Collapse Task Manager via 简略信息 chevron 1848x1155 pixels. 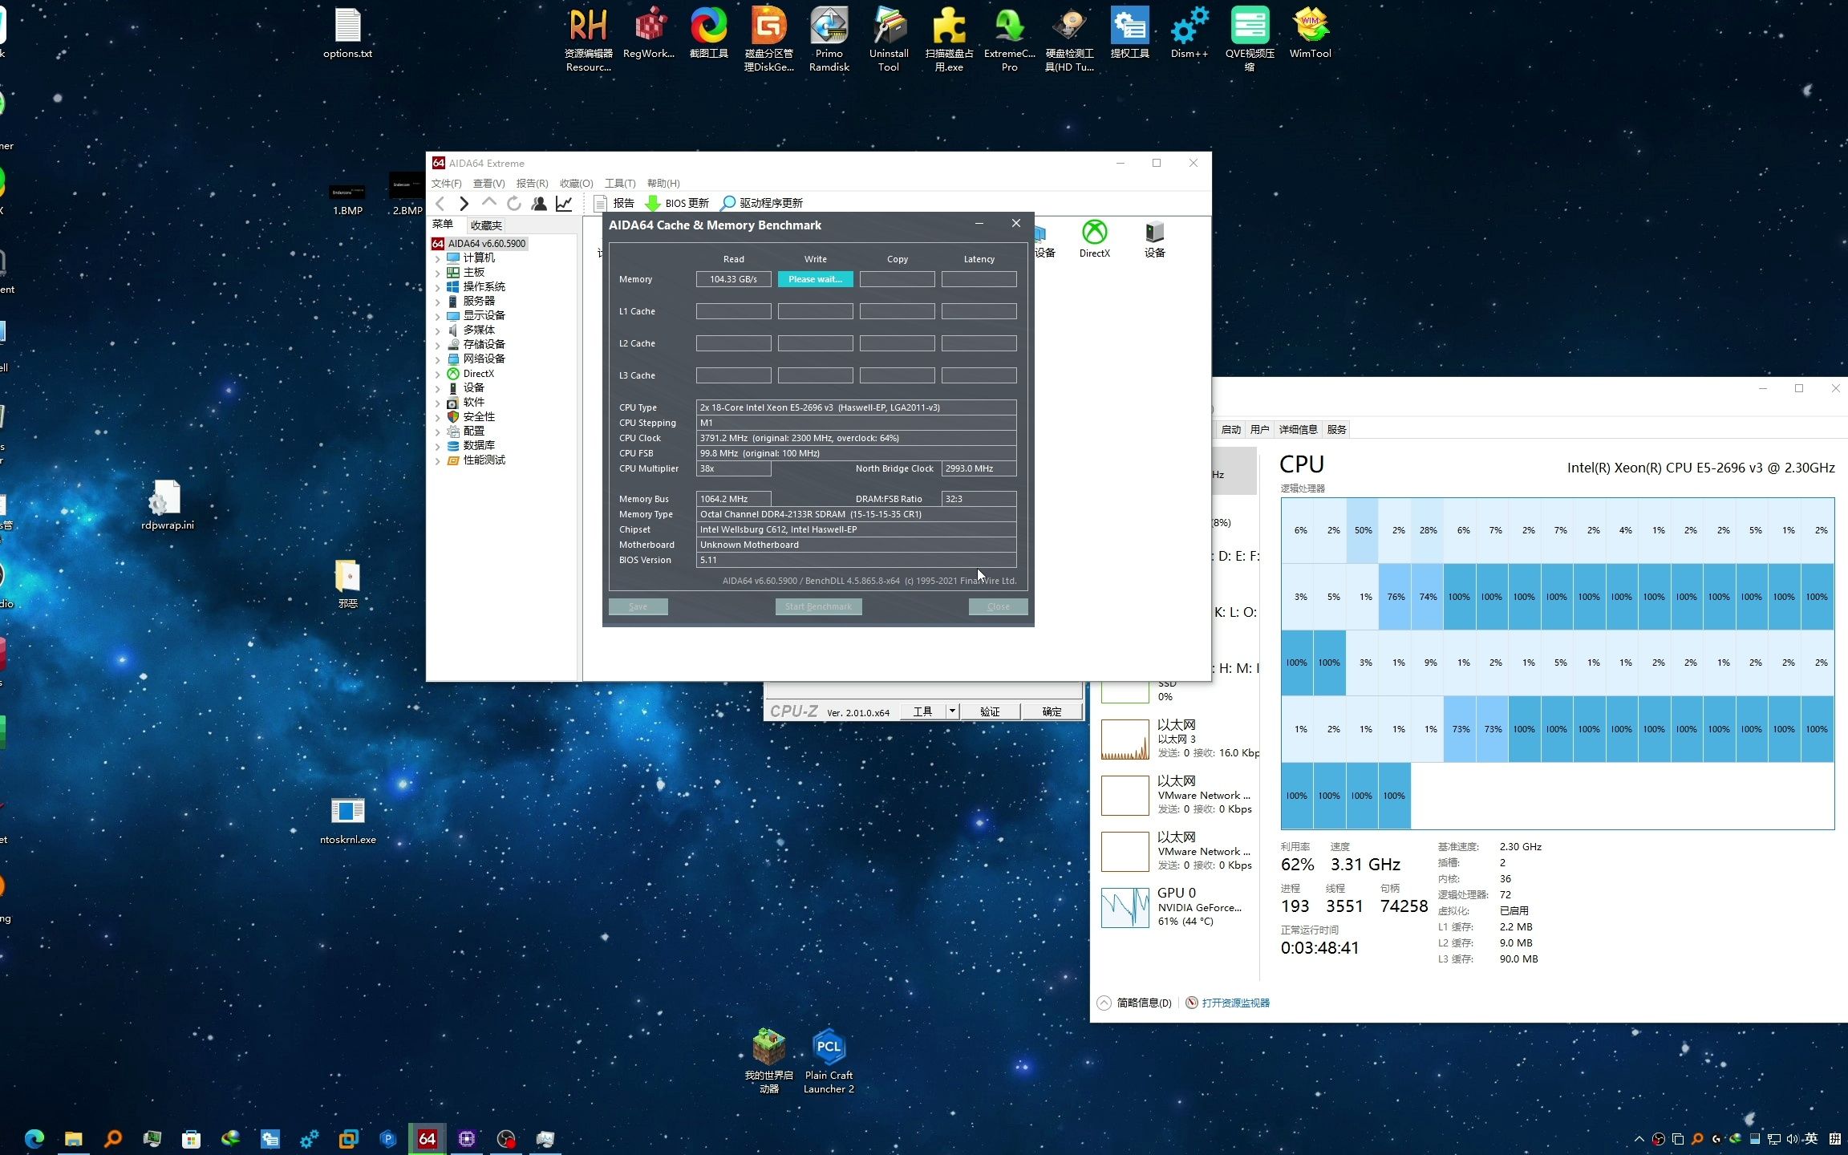coord(1104,1003)
